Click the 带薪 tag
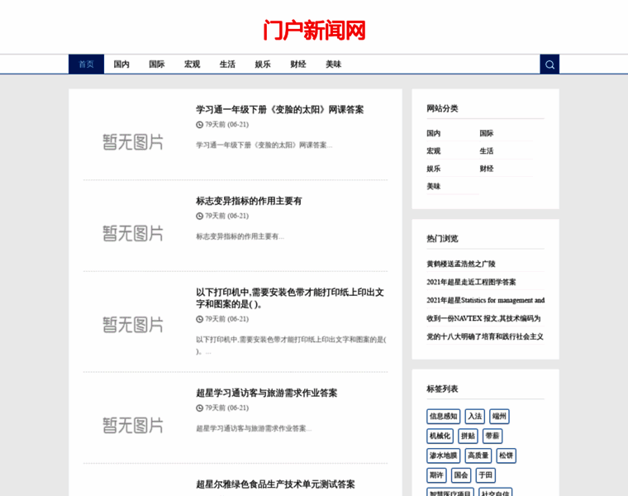628x496 pixels. pos(492,436)
